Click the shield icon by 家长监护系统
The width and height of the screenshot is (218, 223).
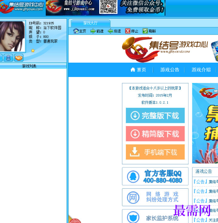pyautogui.click(x=133, y=217)
